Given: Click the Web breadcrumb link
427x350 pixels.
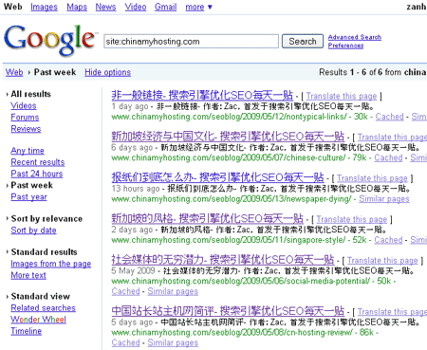Looking at the screenshot, I should point(14,72).
